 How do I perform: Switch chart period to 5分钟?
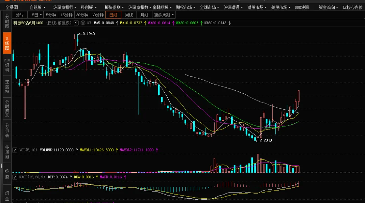click(51, 15)
